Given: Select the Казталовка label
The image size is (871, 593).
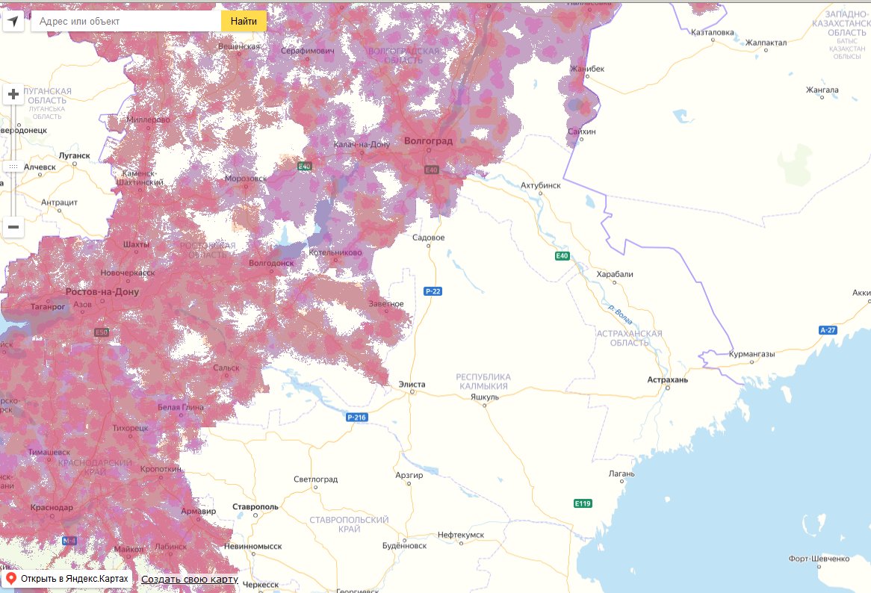Looking at the screenshot, I should click(x=712, y=32).
